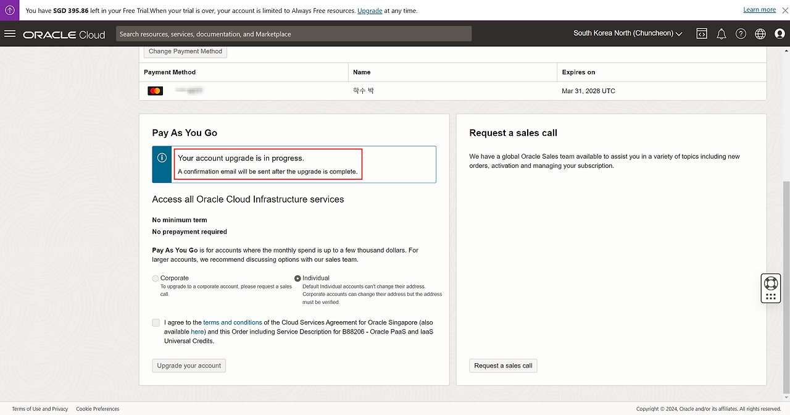
Task: Open the hamburger navigation menu
Action: [10, 34]
